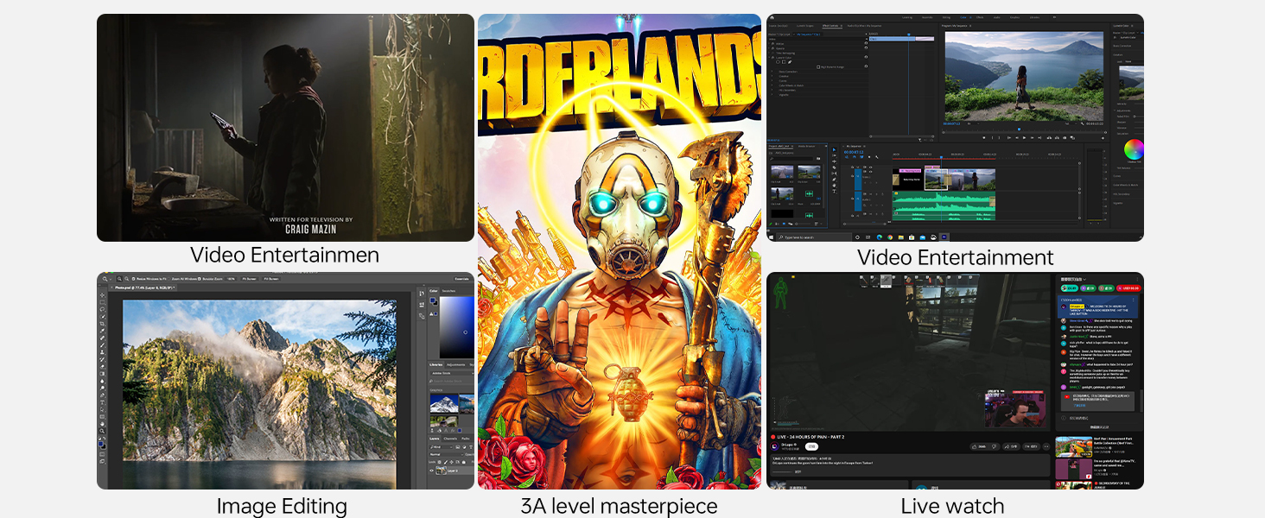Pick the Selection tool beside Premiere's timeline
Viewport: 1265px width, 518px height.
click(834, 148)
